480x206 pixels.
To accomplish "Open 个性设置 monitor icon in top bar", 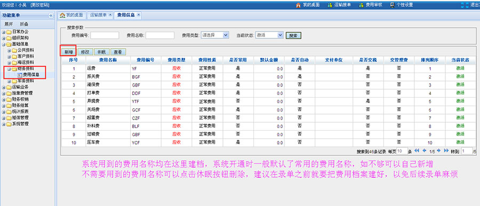I will point(393,5).
